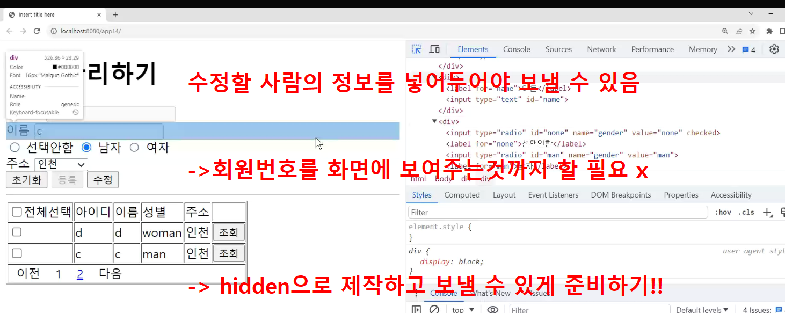Open the Properties pane tab

click(681, 195)
